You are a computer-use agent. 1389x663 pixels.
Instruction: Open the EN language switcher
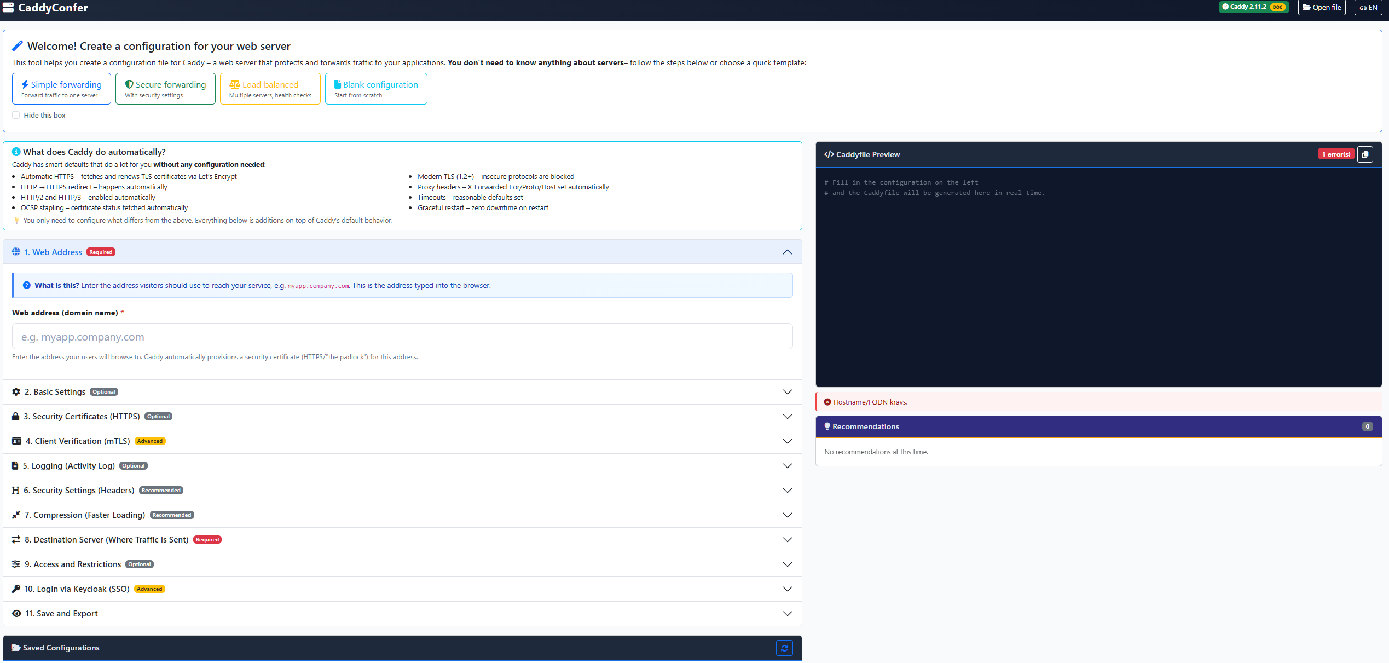point(1368,8)
